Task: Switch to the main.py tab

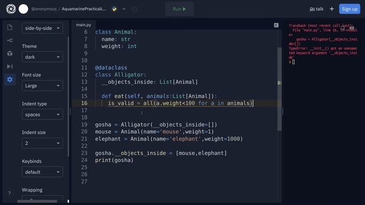Action: pos(84,24)
